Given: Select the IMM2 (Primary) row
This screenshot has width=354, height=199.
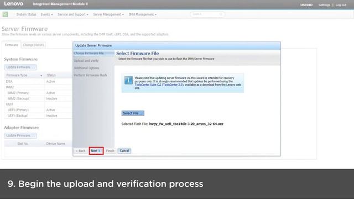Looking at the screenshot, I should point(38,93).
